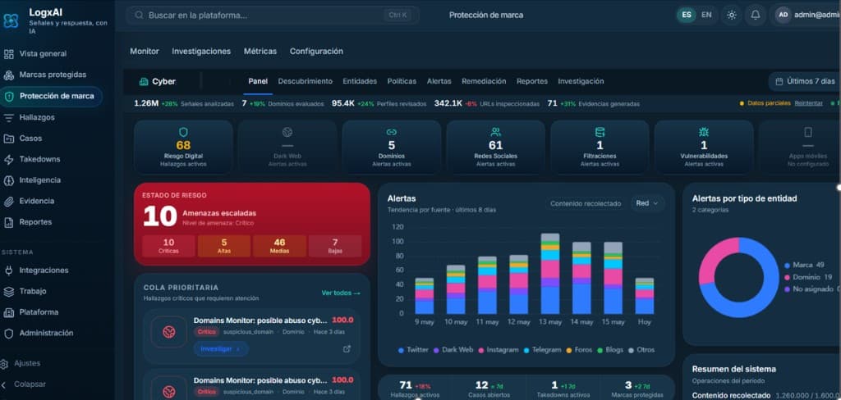Toggle light/dark theme sun icon
841x400 pixels.
731,15
